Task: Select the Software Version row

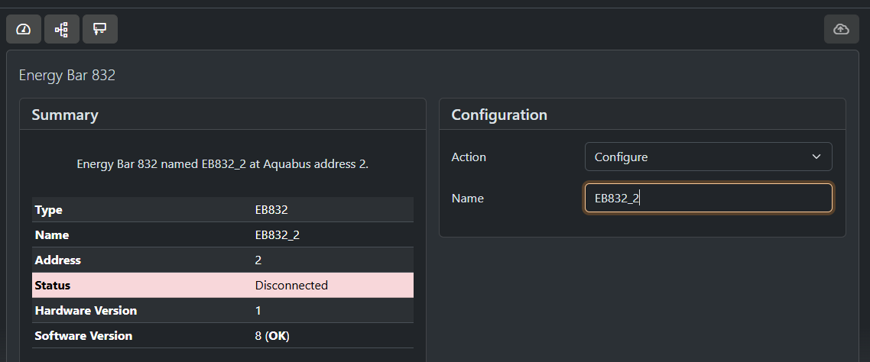Action: [x=222, y=336]
